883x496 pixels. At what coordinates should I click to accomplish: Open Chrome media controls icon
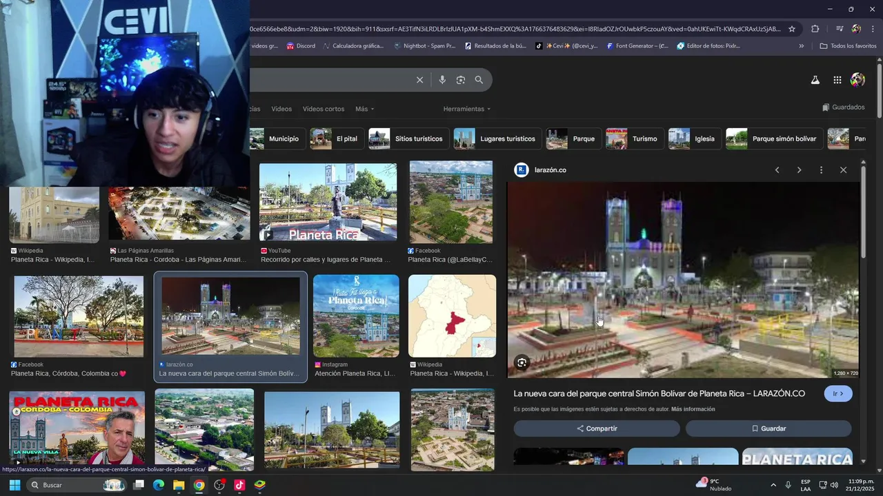click(840, 29)
